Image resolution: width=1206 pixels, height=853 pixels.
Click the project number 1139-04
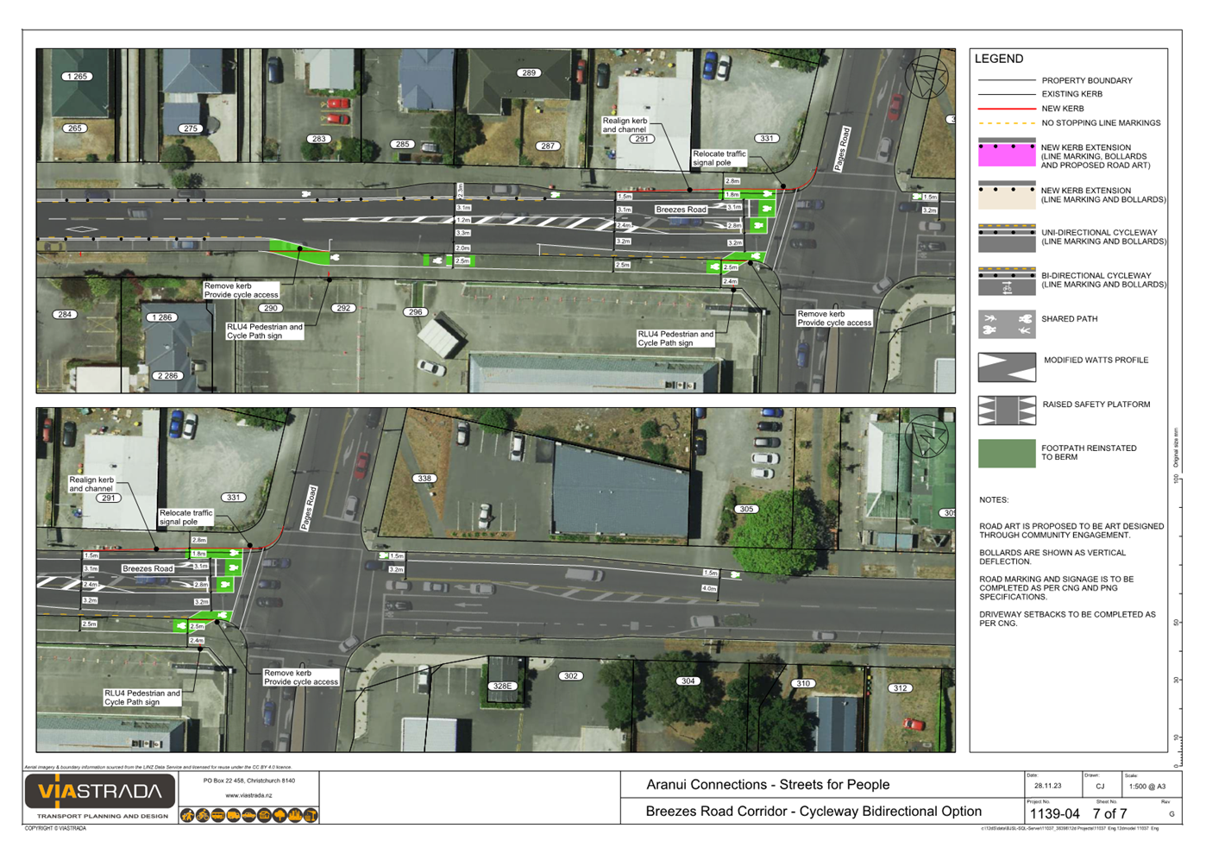point(1054,813)
